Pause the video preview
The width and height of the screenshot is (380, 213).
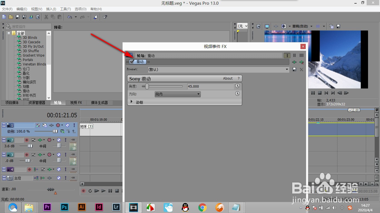point(313,93)
